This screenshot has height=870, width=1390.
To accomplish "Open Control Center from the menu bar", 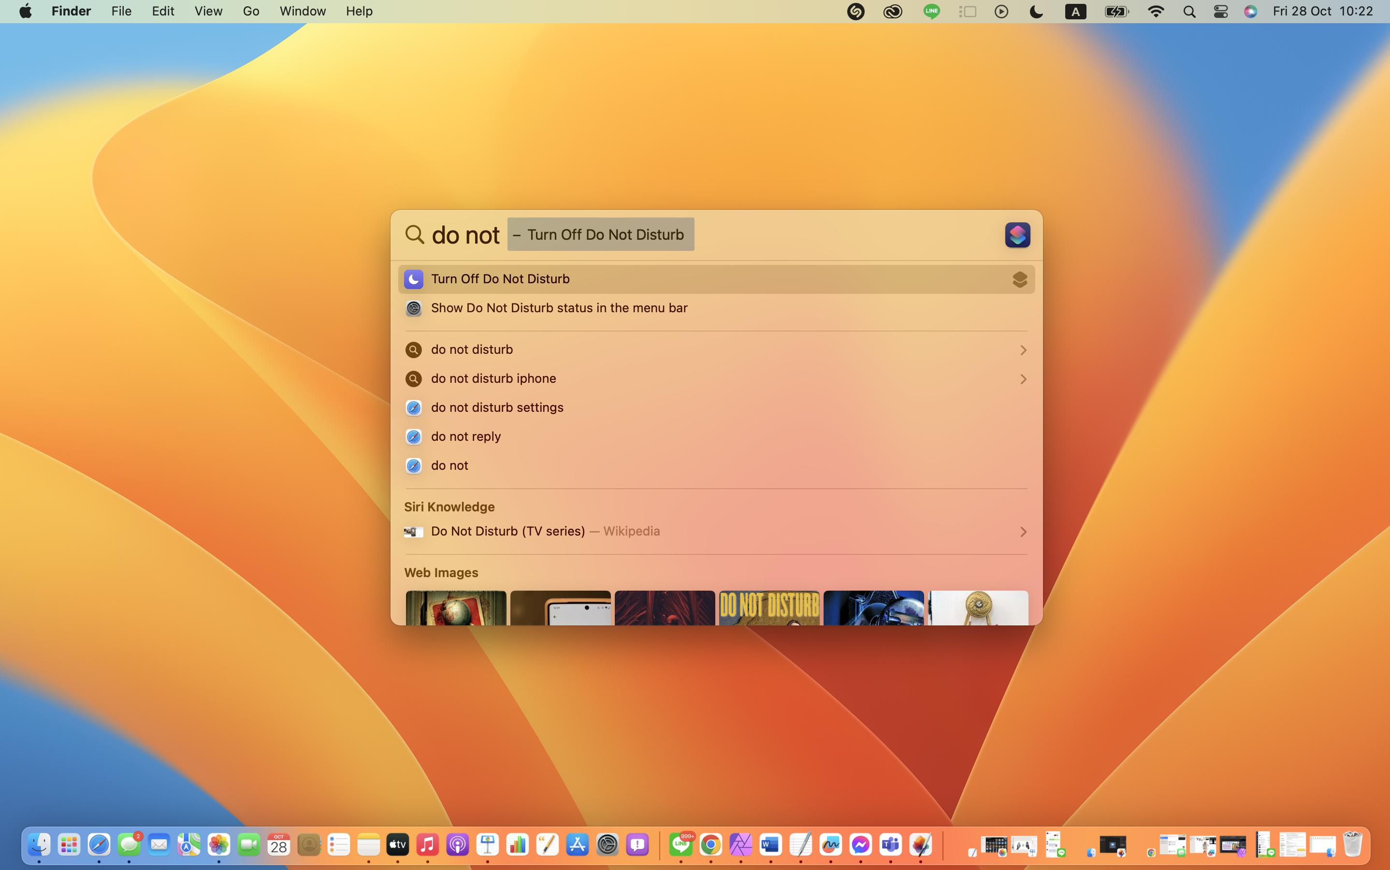I will [1220, 12].
